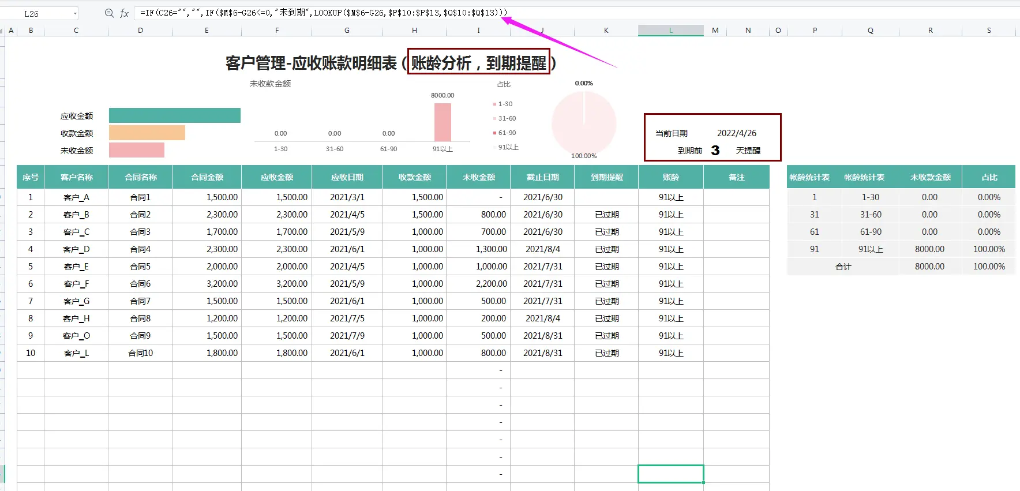Viewport: 1020px width, 491px height.
Task: Select 100.00% cell in the 91以上 row
Action: click(x=989, y=249)
